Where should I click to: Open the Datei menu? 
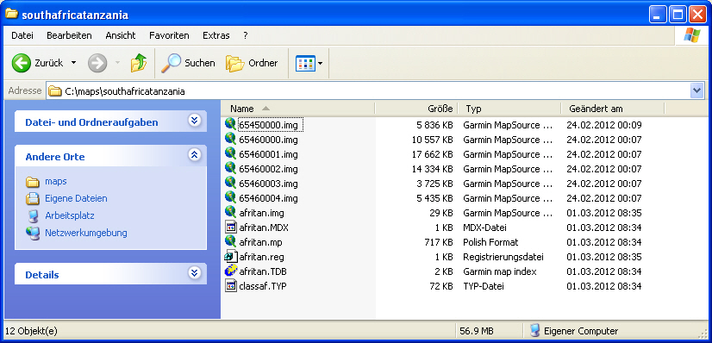22,35
